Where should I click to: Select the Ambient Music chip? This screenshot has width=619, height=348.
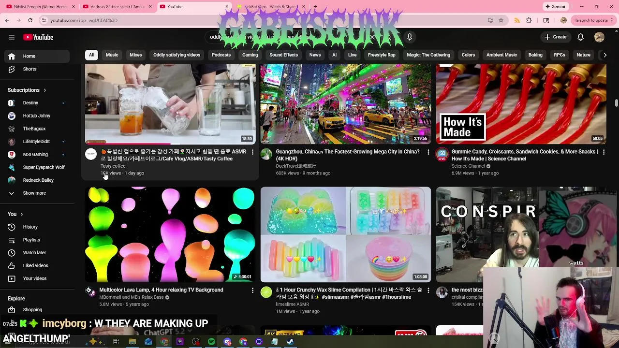501,55
